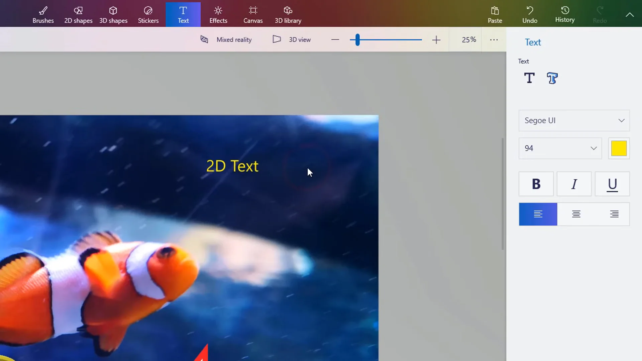Collapse the top toolbar with chevron
The image size is (642, 361).
[x=630, y=15]
